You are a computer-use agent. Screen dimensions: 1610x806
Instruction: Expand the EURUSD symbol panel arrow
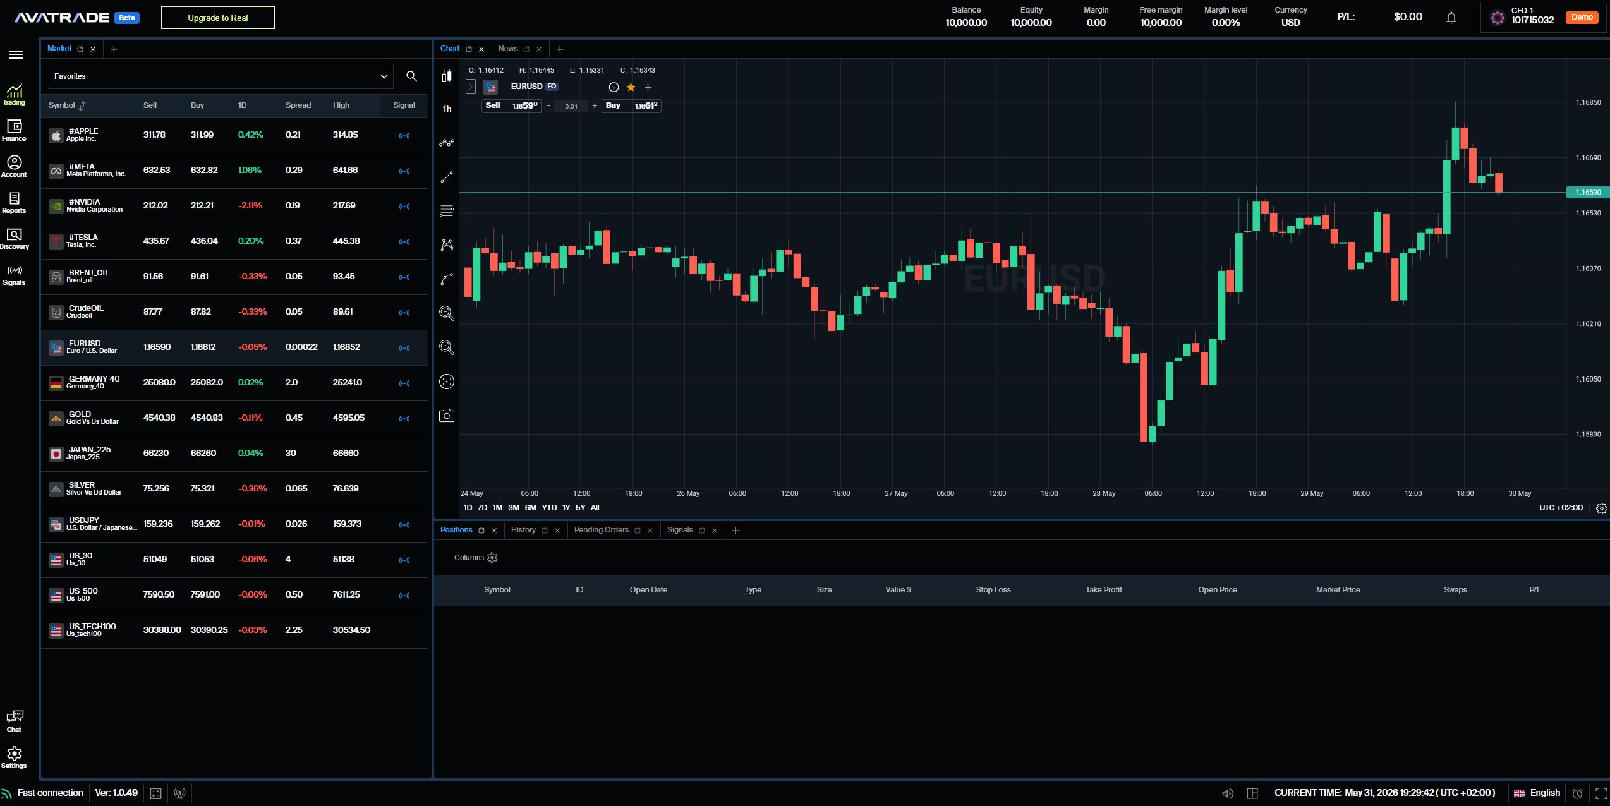(x=471, y=87)
